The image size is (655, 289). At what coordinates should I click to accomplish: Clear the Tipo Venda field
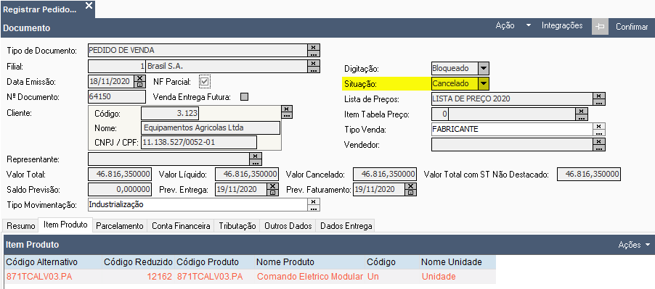[x=599, y=126]
